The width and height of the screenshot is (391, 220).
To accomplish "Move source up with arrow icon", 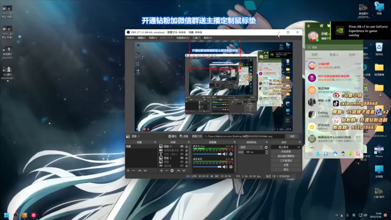I will 178,171.
